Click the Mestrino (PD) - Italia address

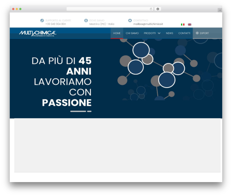coord(102,24)
